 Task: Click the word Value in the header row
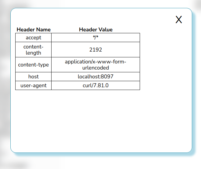coord(105,30)
